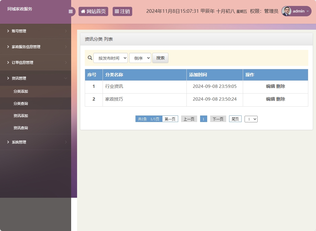
Task: Click the admin avatar picture in top bar
Action: pyautogui.click(x=286, y=11)
